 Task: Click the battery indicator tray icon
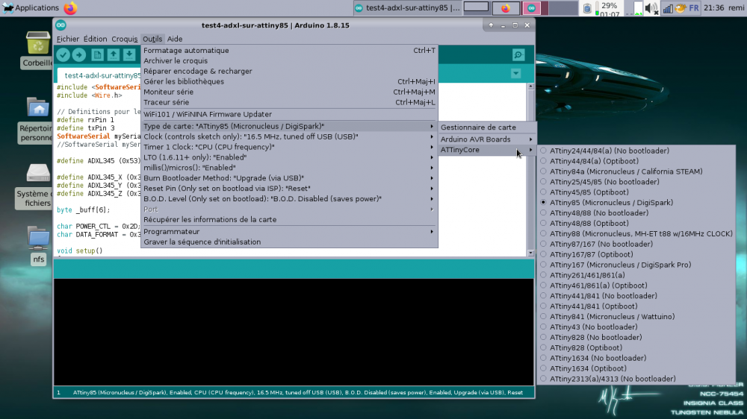(587, 8)
